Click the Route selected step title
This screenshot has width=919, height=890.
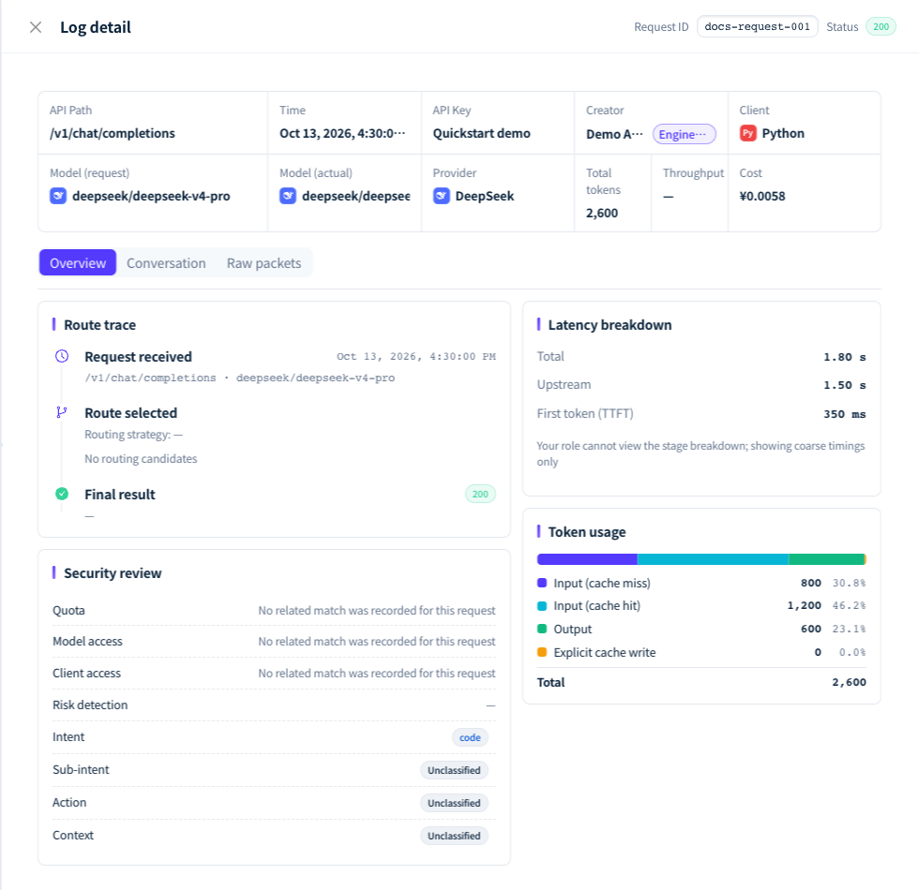130,413
